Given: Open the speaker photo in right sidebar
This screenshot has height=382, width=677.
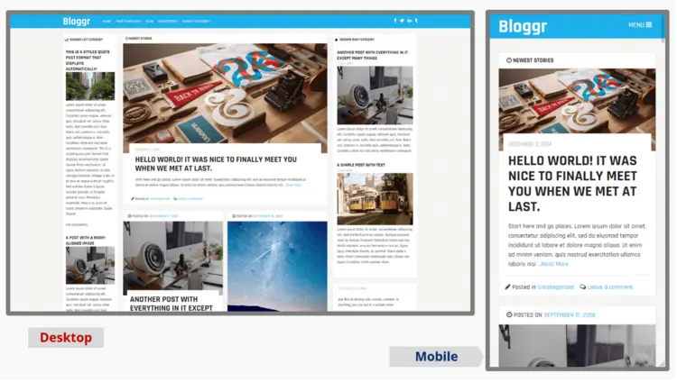Looking at the screenshot, I should point(375,95).
